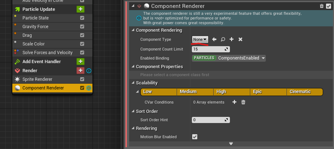The width and height of the screenshot is (334, 149).
Task: Click the use-selected arrow next to Component Type
Action: 214,39
